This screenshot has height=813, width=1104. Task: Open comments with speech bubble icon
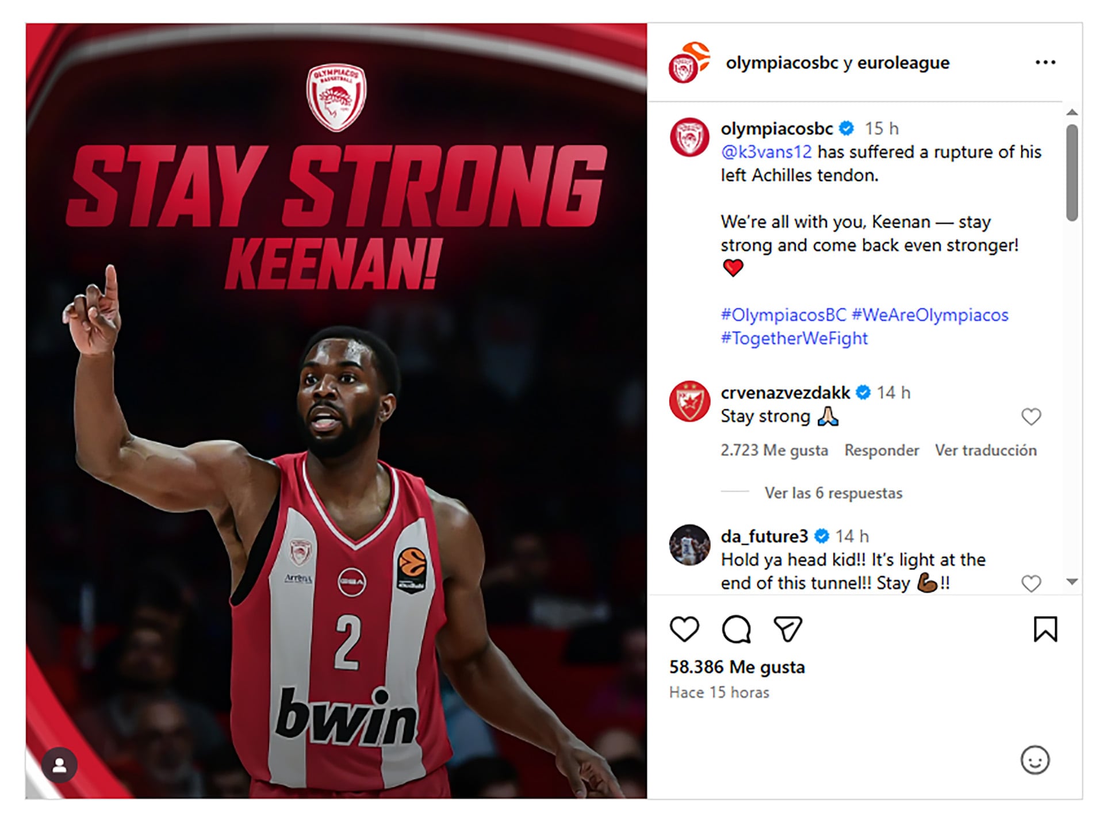point(736,629)
